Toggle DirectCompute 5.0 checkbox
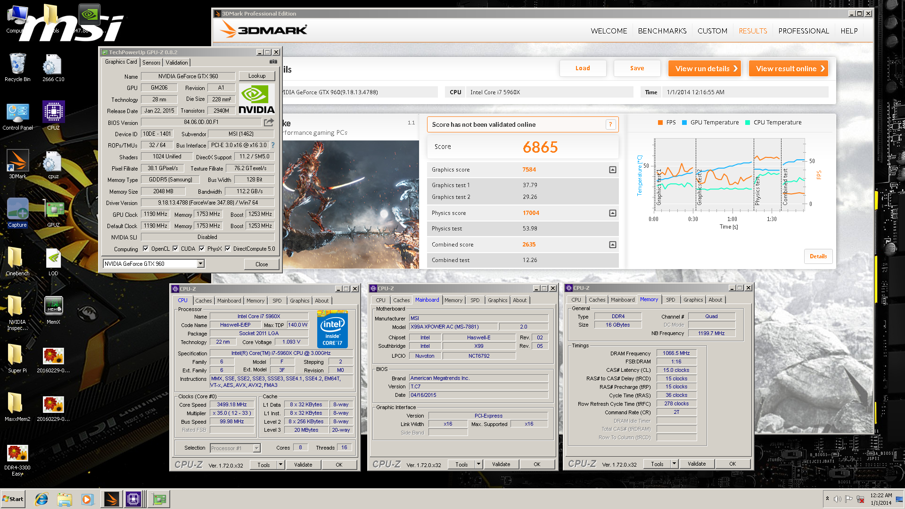Viewport: 905px width, 509px height. tap(228, 249)
